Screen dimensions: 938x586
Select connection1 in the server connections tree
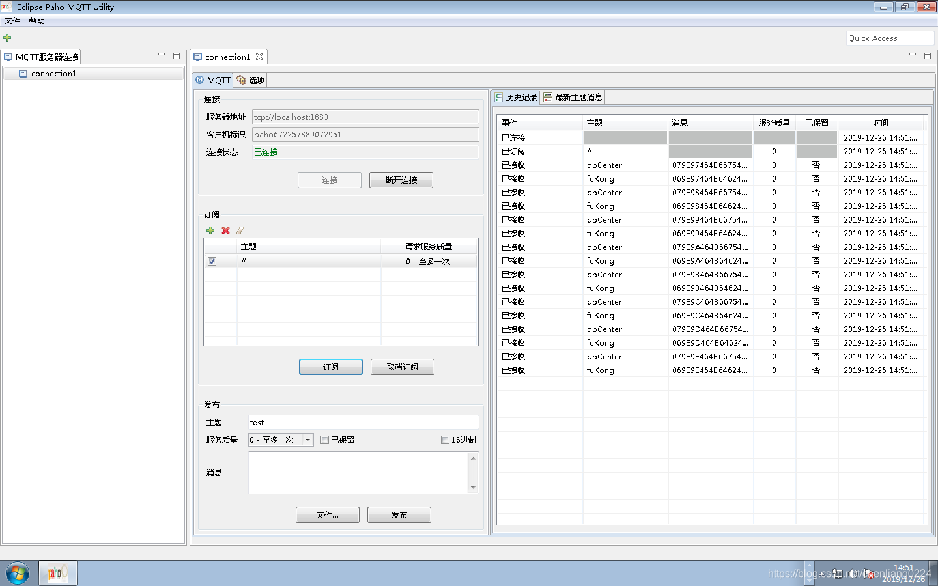click(93, 74)
